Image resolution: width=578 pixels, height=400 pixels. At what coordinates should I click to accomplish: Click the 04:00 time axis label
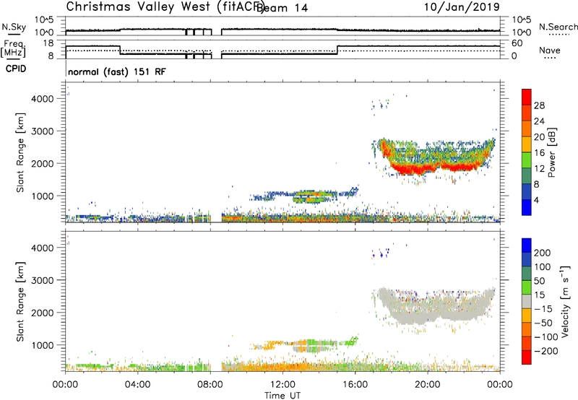click(x=137, y=385)
